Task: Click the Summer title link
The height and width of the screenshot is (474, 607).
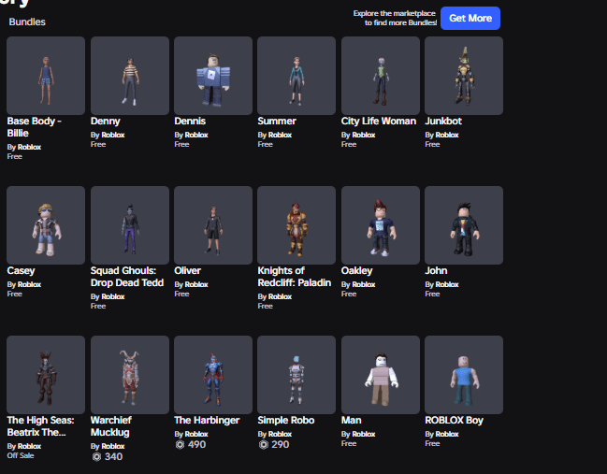Action: (x=277, y=122)
